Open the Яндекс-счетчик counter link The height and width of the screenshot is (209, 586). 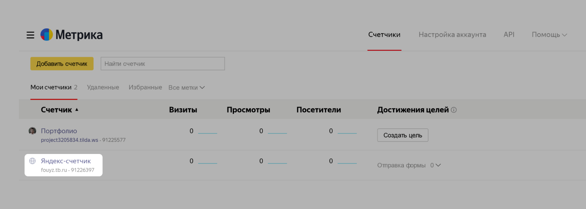(x=66, y=161)
